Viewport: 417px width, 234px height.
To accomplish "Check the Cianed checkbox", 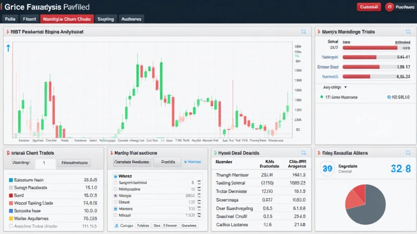I will (x=115, y=202).
